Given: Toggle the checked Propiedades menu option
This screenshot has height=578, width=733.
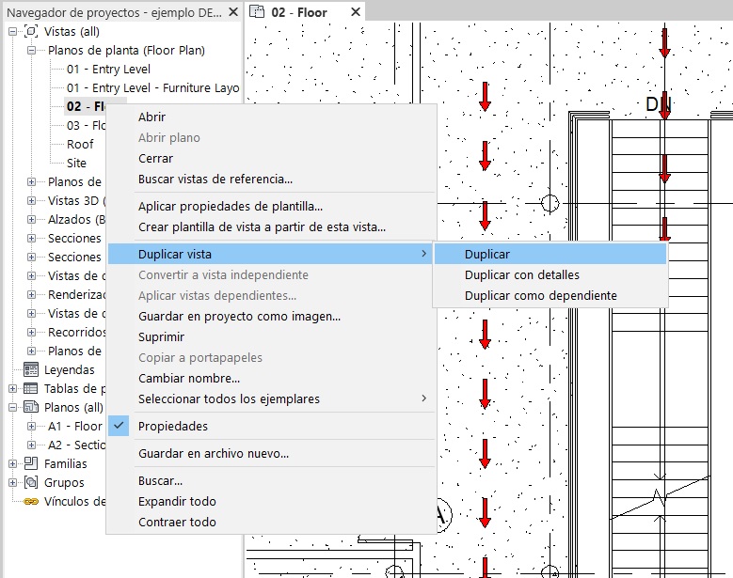Looking at the screenshot, I should click(173, 427).
